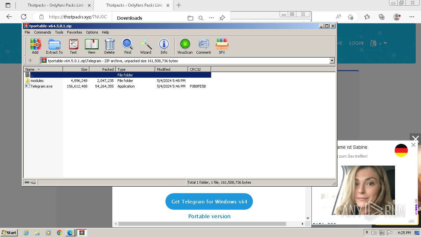Click the Add toolbar icon in WinRAR
Image resolution: width=421 pixels, height=237 pixels.
tap(35, 46)
